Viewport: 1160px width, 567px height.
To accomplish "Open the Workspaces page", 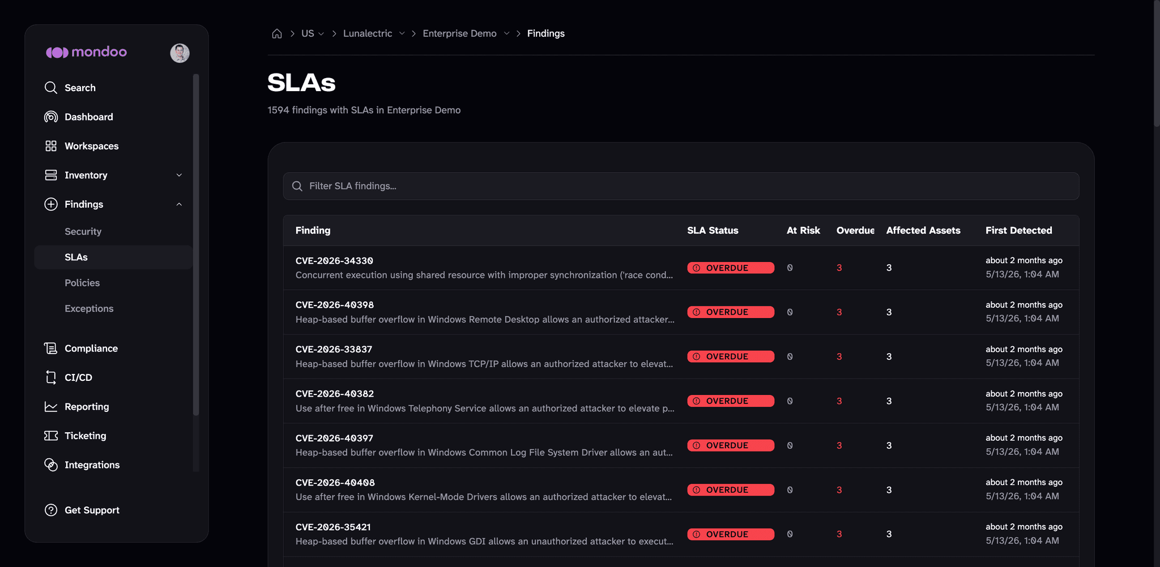I will pos(92,146).
